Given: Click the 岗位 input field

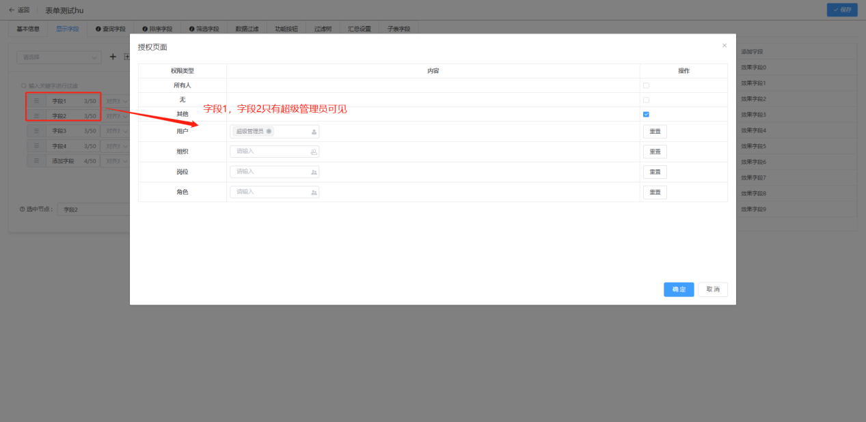Looking at the screenshot, I should [274, 172].
